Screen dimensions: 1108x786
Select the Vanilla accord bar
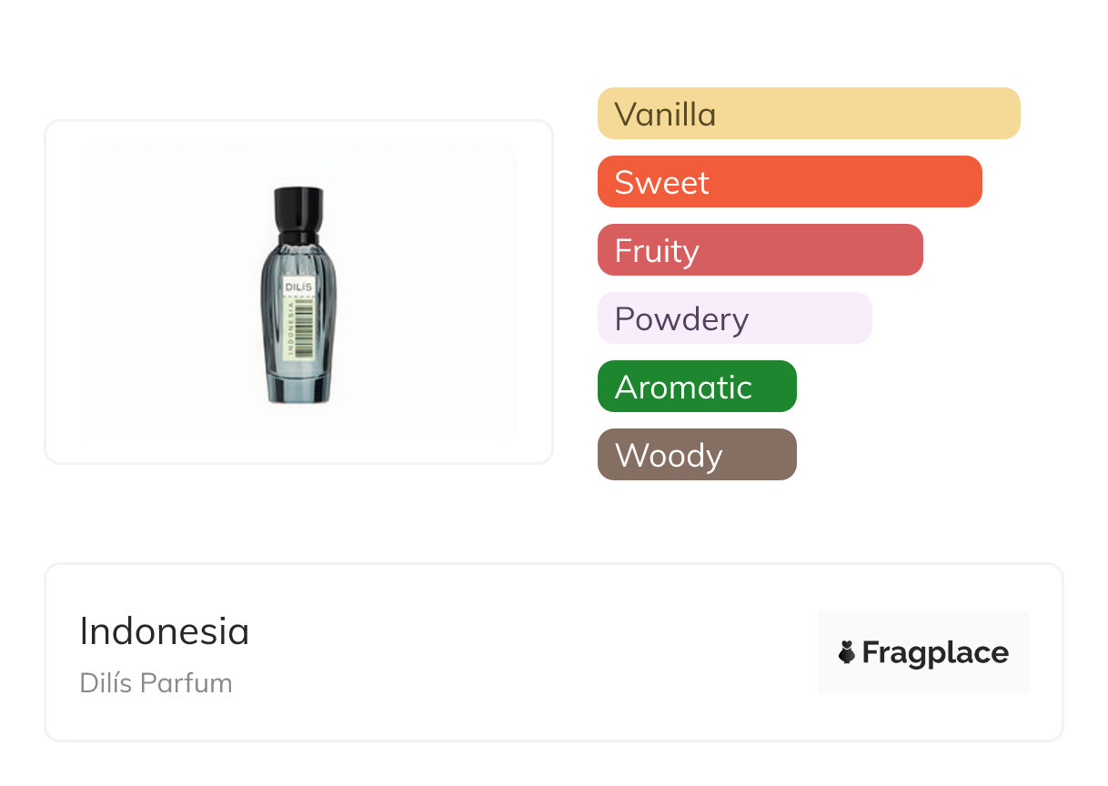pos(808,114)
